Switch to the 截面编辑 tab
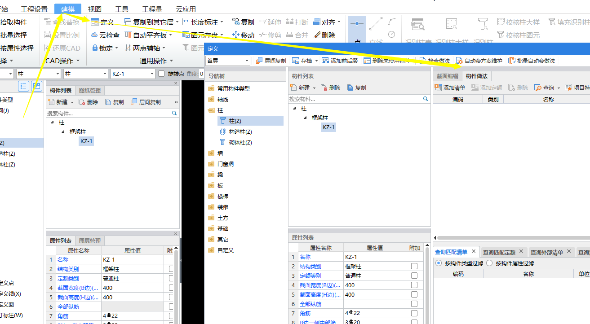 click(x=447, y=76)
